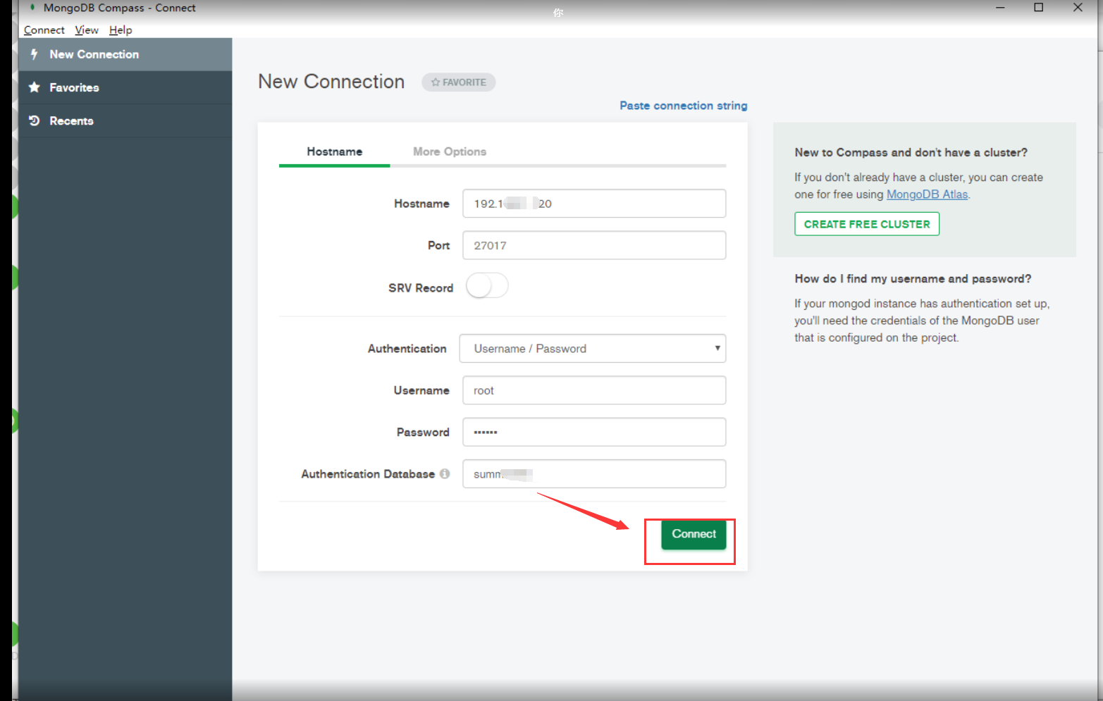This screenshot has width=1103, height=701.
Task: Switch to the More Options tab
Action: click(x=450, y=151)
